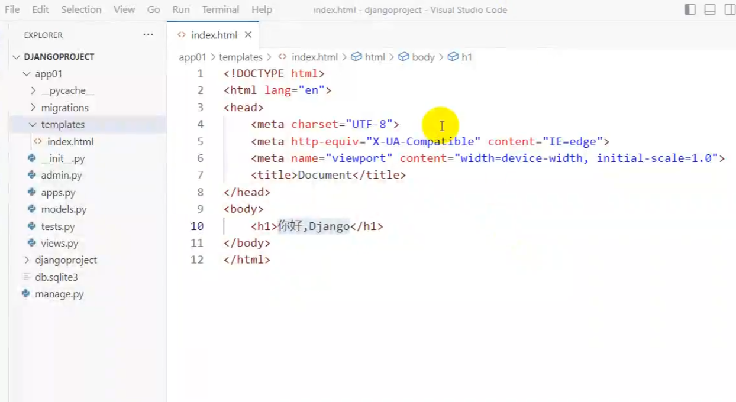Click Python icon next to views.py
Screen dimensions: 736x402
tap(31, 243)
